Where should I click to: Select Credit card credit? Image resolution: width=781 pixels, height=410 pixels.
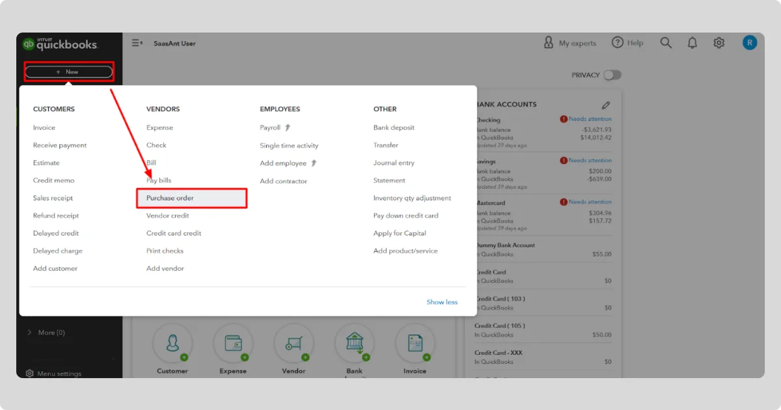click(x=174, y=233)
